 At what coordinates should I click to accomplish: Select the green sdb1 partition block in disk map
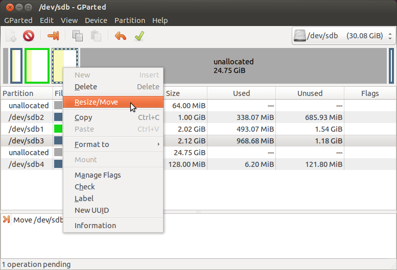37,66
